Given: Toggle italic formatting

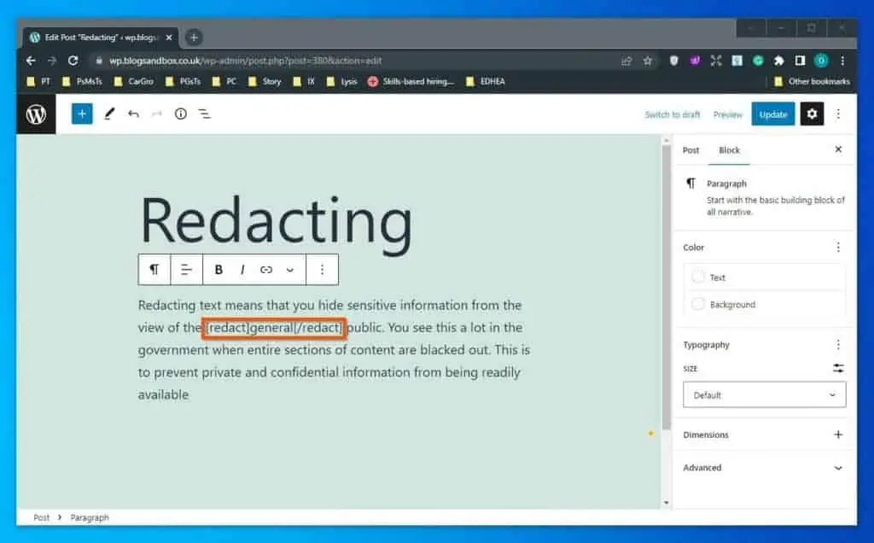Looking at the screenshot, I should (242, 270).
